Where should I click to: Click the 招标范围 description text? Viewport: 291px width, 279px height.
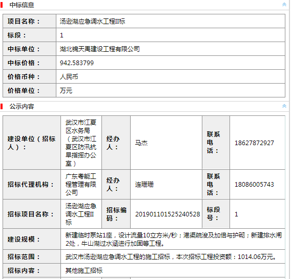pyautogui.click(x=171, y=257)
